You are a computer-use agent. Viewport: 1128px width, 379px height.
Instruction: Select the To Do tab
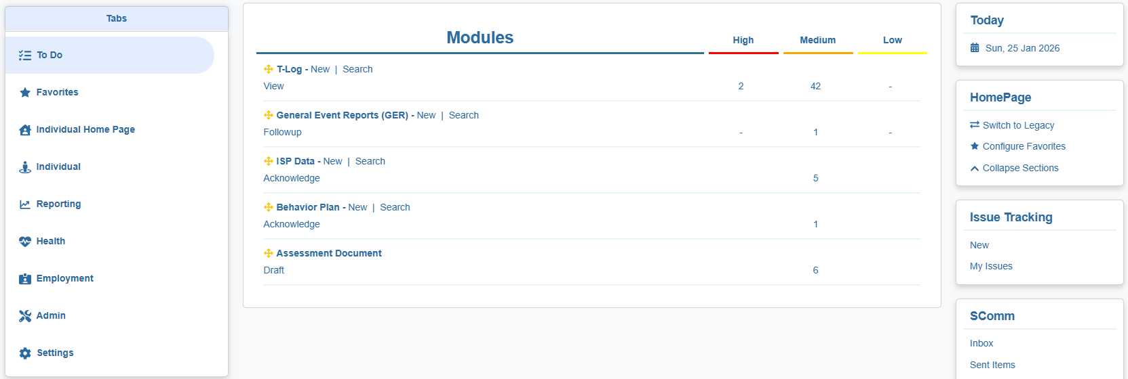pos(50,55)
